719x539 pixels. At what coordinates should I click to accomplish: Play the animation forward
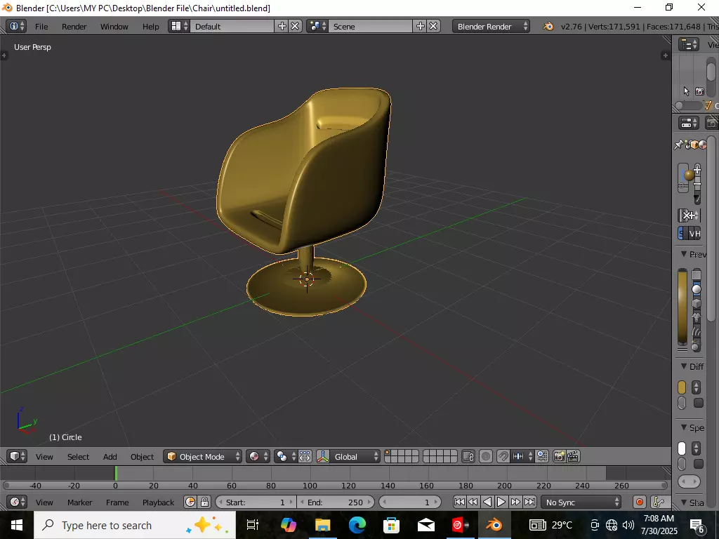tap(501, 503)
